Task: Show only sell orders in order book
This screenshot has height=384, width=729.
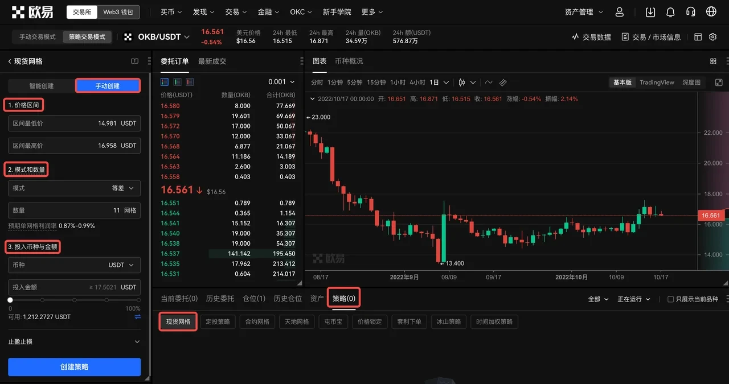Action: (x=190, y=81)
